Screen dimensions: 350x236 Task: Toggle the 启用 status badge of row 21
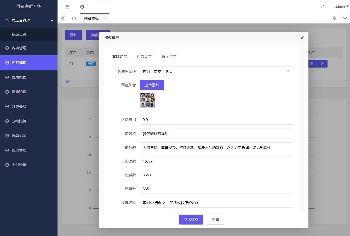91,64
